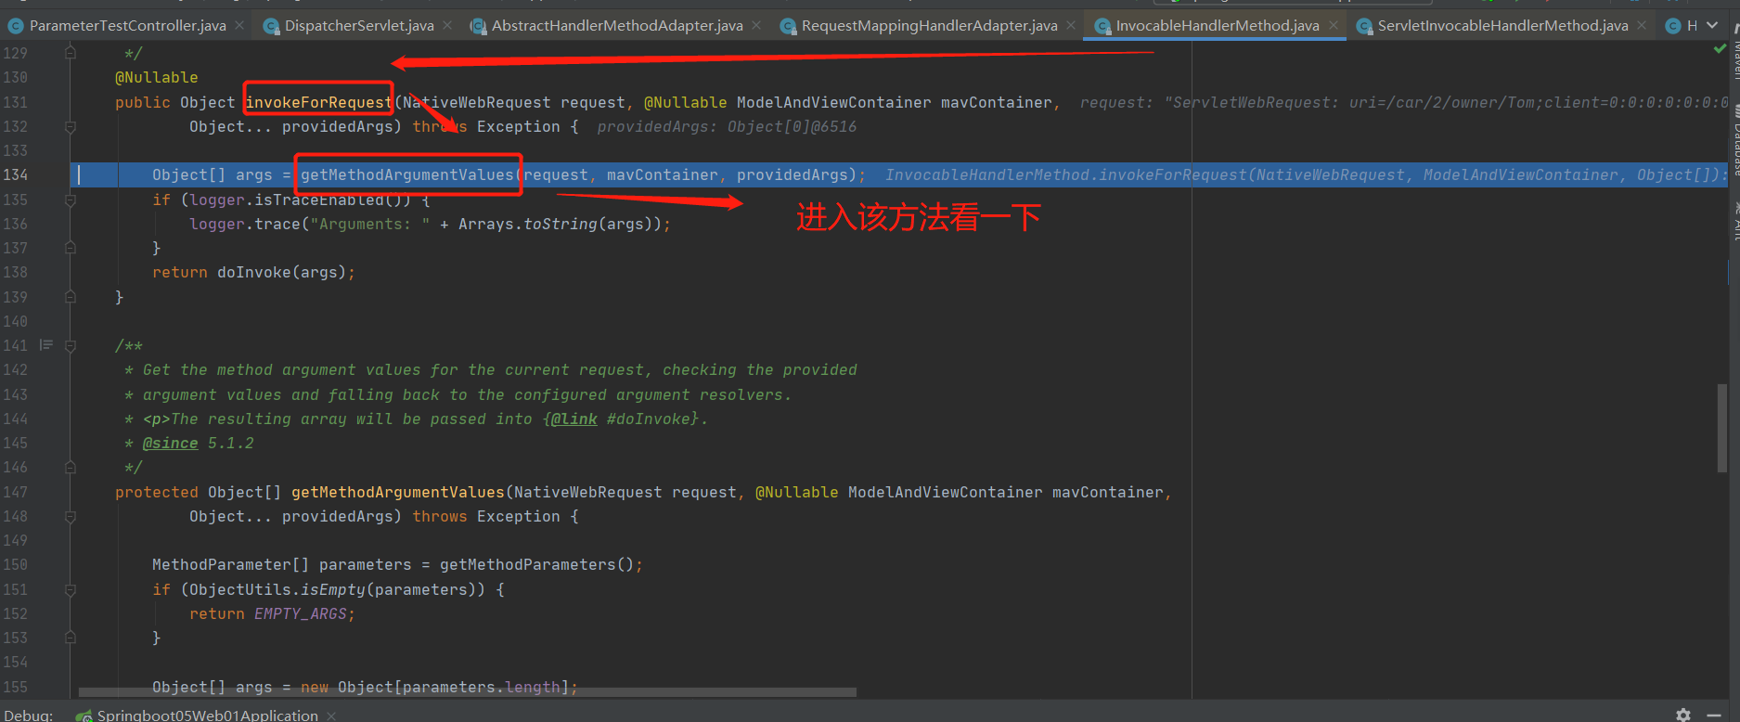This screenshot has width=1740, height=722.
Task: Click class icon on RequestMappingHandlerAdapter tab
Action: 788,26
